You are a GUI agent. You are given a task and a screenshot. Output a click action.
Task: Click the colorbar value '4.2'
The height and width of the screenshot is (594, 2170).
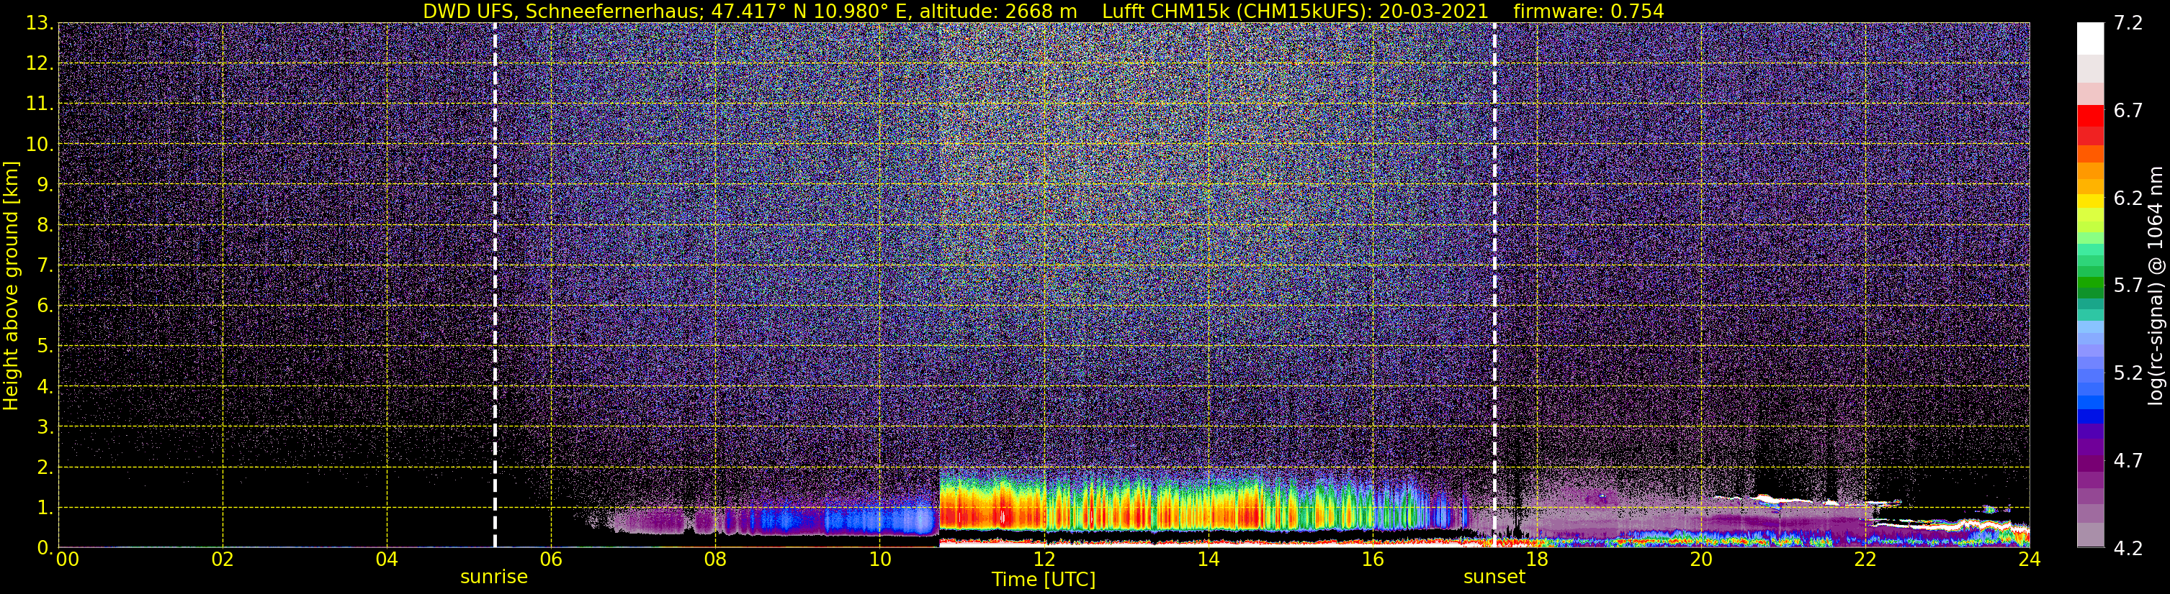(x=2128, y=549)
